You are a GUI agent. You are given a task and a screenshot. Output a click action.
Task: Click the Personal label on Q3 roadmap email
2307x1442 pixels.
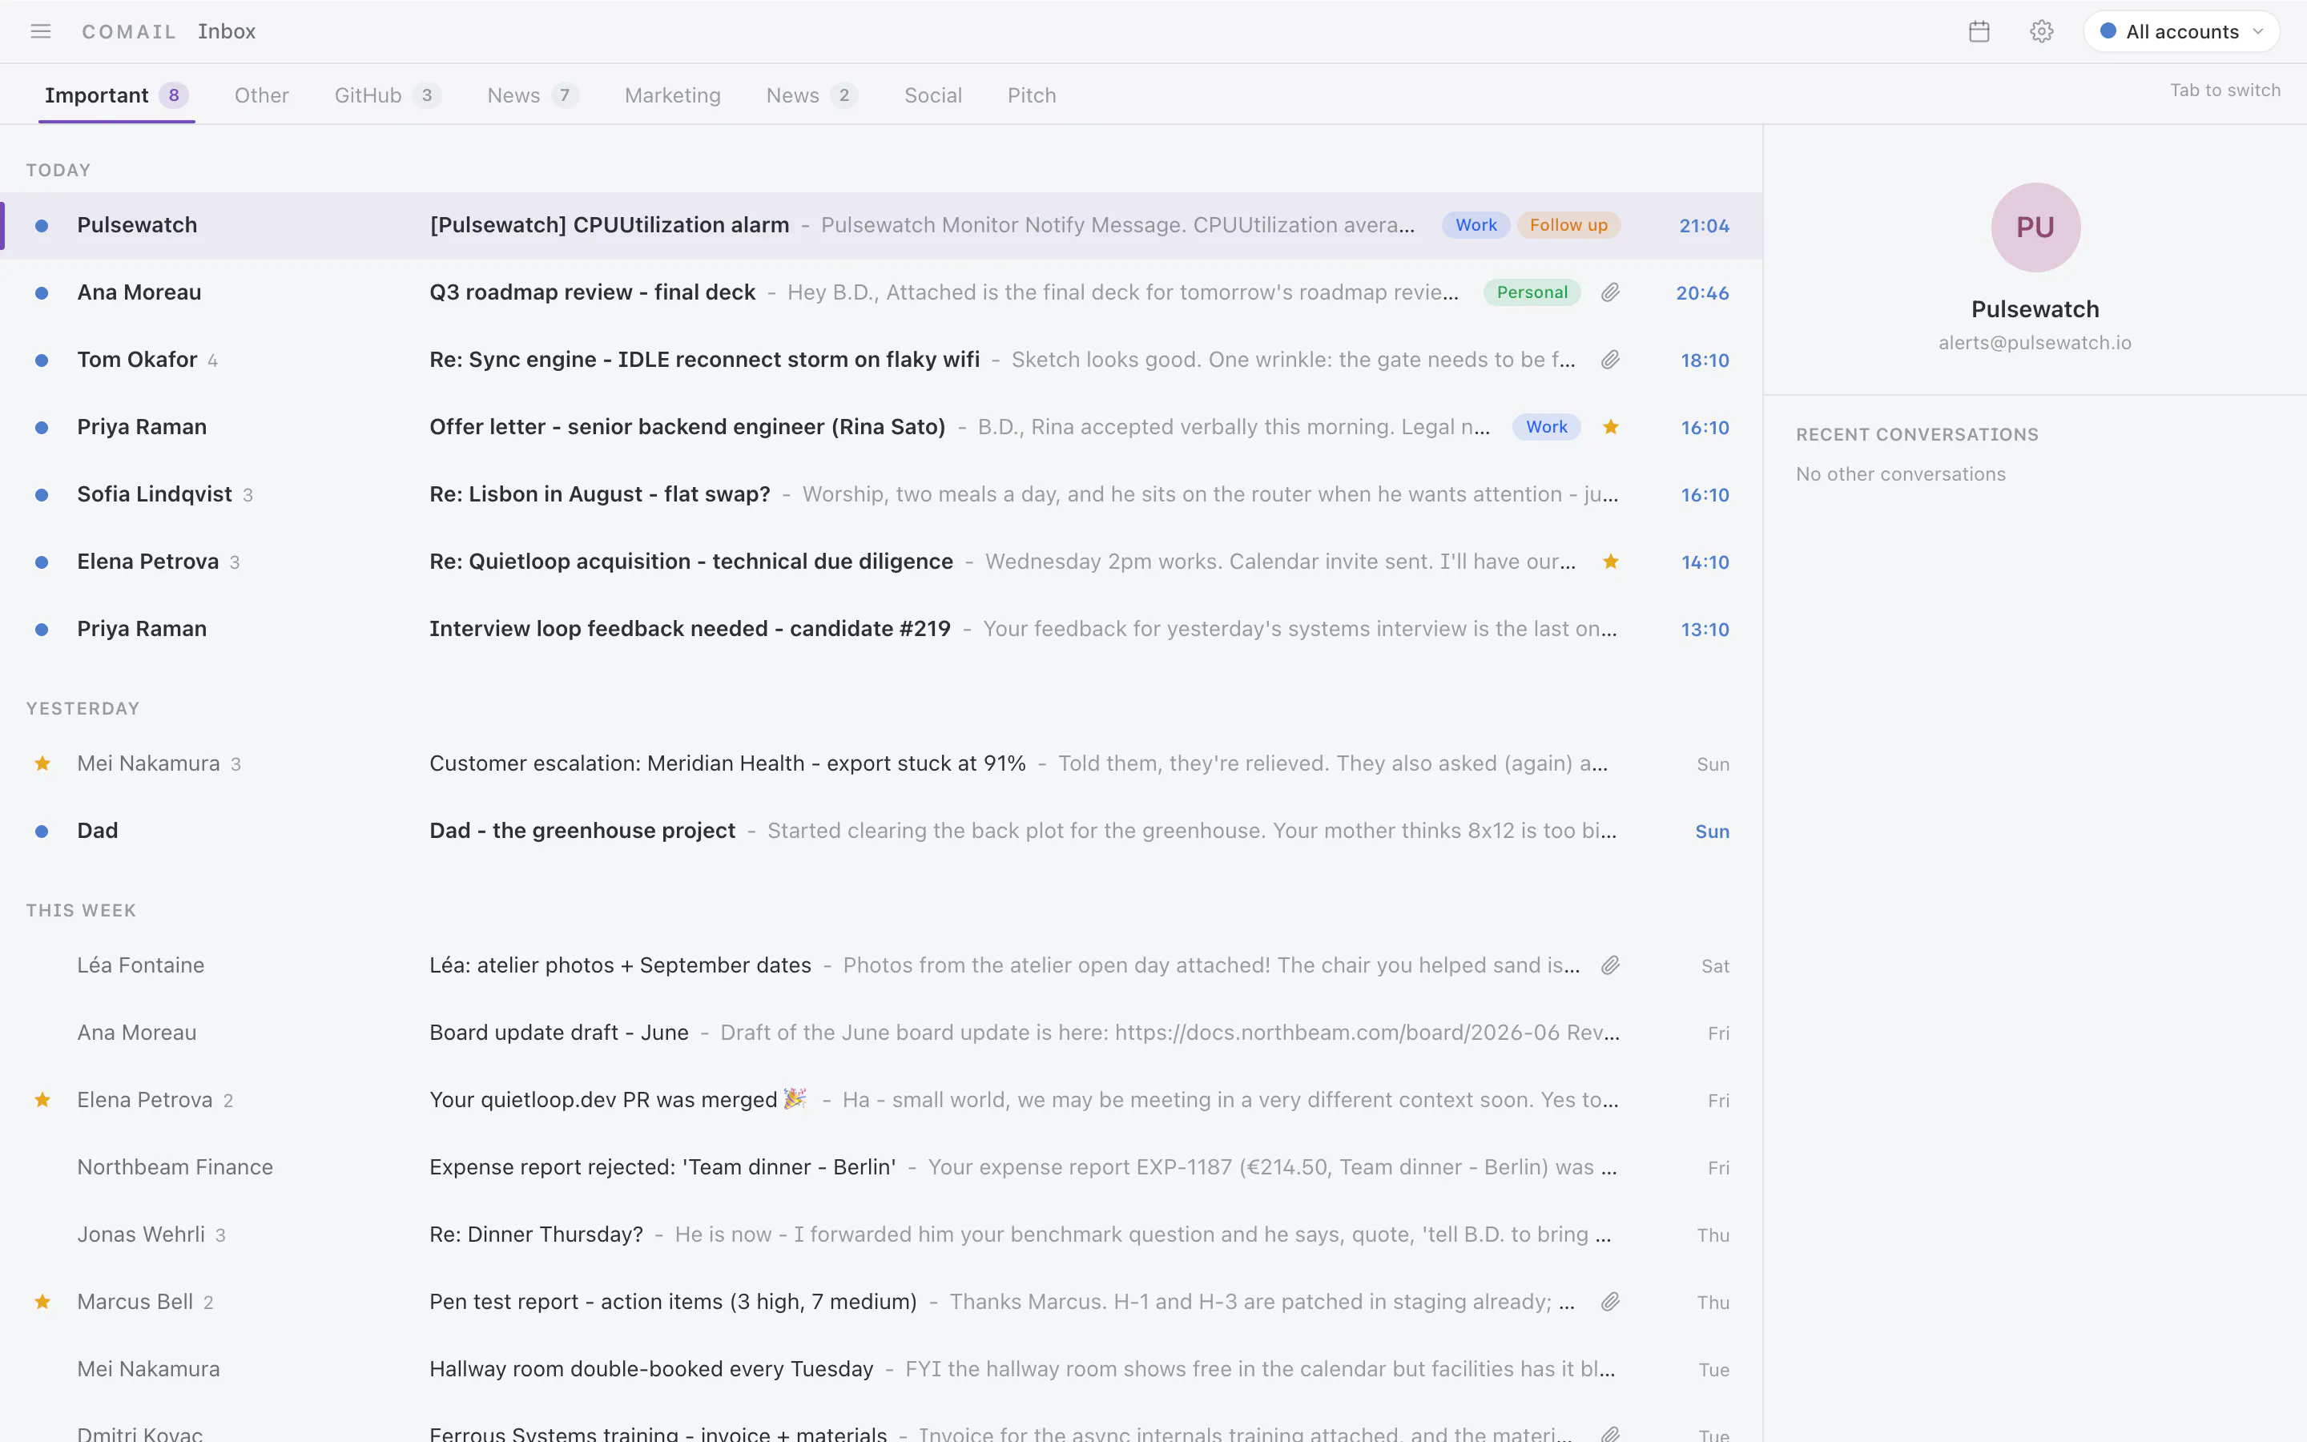pyautogui.click(x=1532, y=292)
